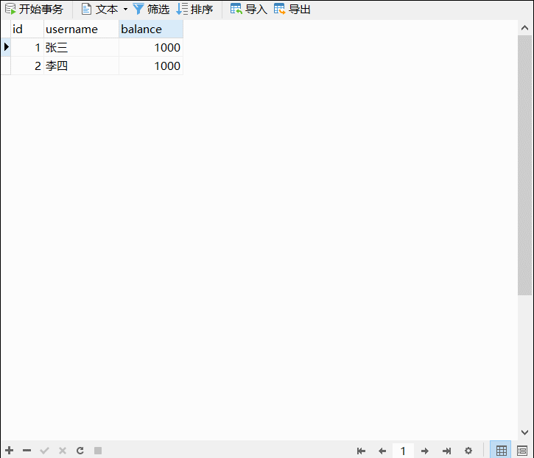This screenshot has height=458, width=534.
Task: Select the id cell with value 1
Action: 27,47
